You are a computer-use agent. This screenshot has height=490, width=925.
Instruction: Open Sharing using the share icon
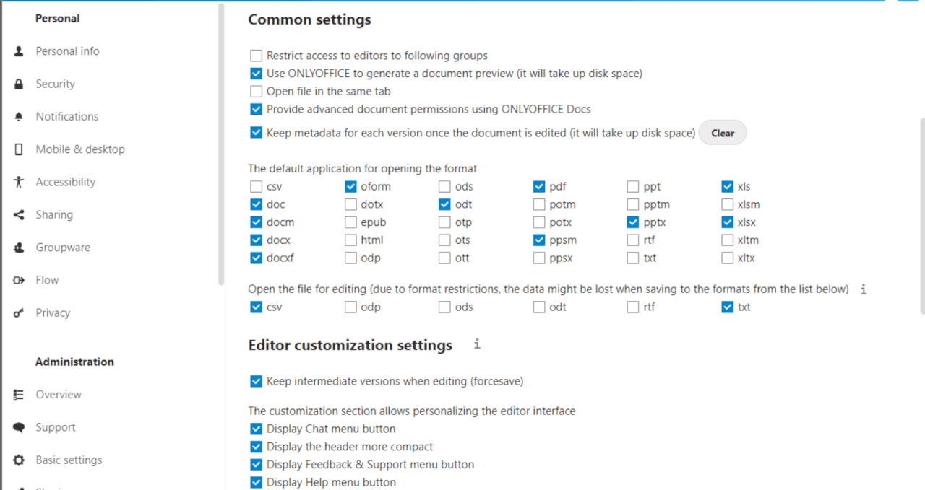(x=18, y=214)
